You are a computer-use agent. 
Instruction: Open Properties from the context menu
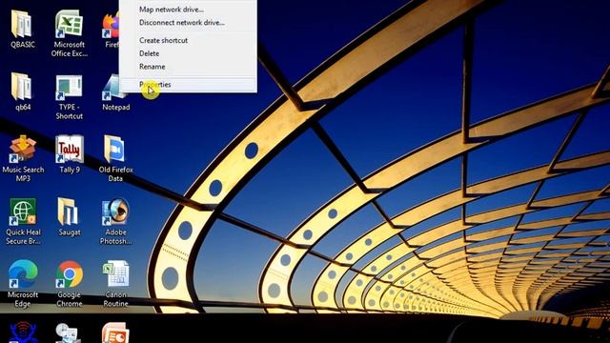coord(188,85)
